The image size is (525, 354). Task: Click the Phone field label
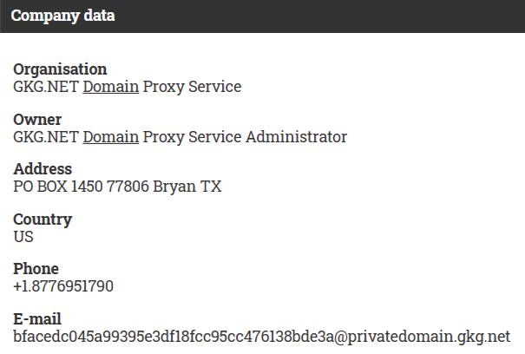click(36, 269)
